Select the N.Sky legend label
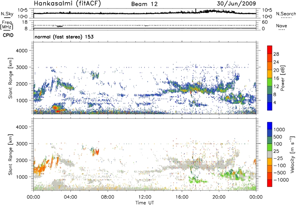The height and width of the screenshot is (205, 296). point(7,14)
